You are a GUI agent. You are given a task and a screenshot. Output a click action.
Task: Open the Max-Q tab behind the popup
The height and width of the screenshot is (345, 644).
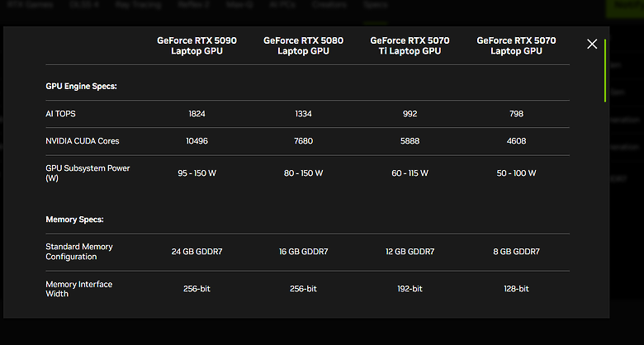[x=239, y=5]
